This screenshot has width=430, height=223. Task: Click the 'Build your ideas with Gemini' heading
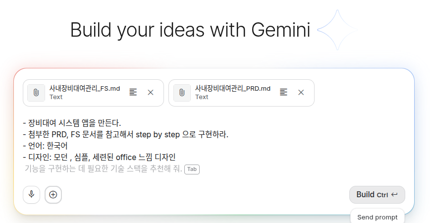tap(190, 30)
